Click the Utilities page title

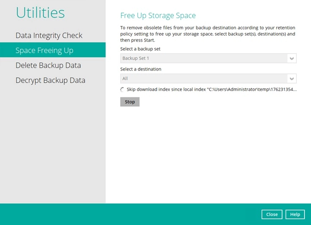coord(40,13)
